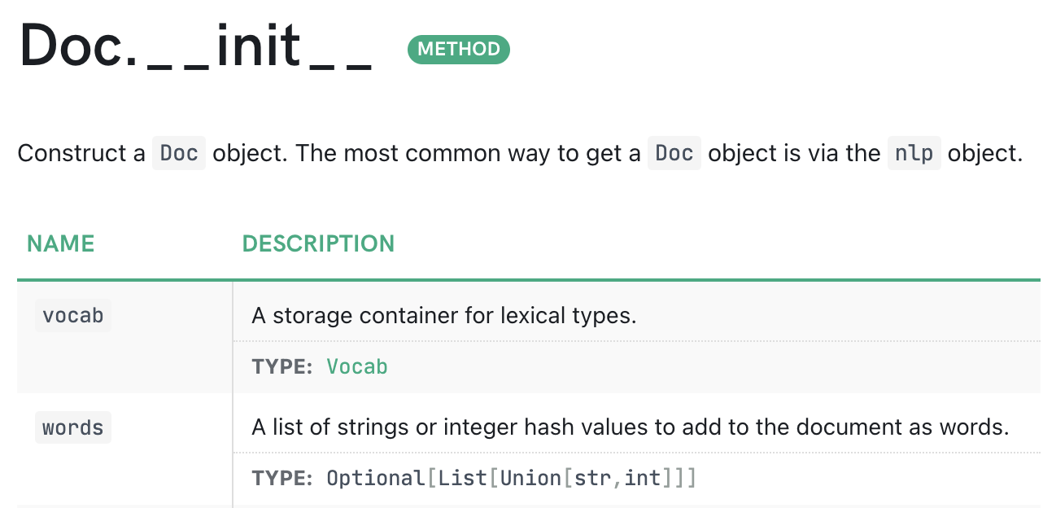Click the Doc.__init__ page heading
Viewport: 1043px width, 508px height.
[x=195, y=47]
